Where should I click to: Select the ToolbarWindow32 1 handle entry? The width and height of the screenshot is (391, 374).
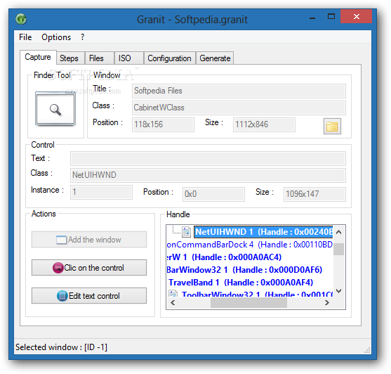[257, 294]
